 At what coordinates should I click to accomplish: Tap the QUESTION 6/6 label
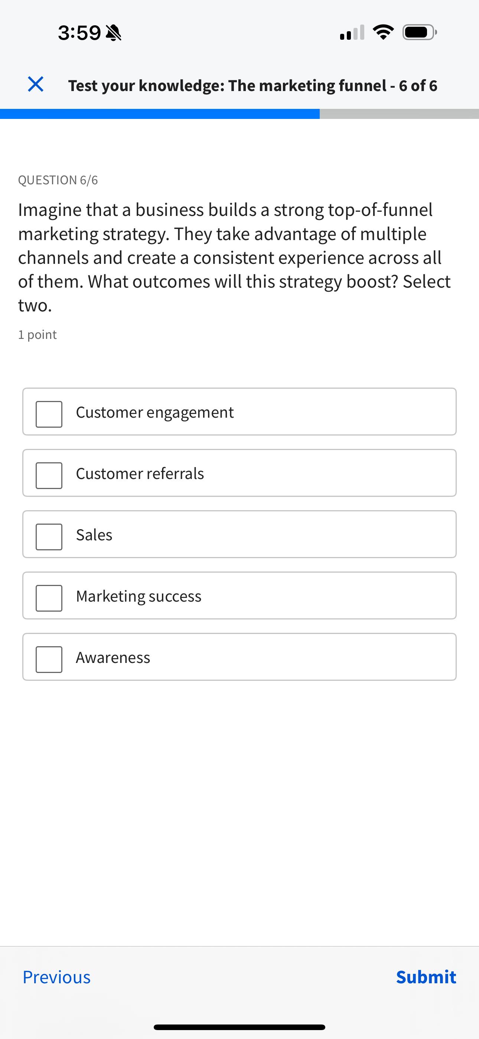click(58, 179)
